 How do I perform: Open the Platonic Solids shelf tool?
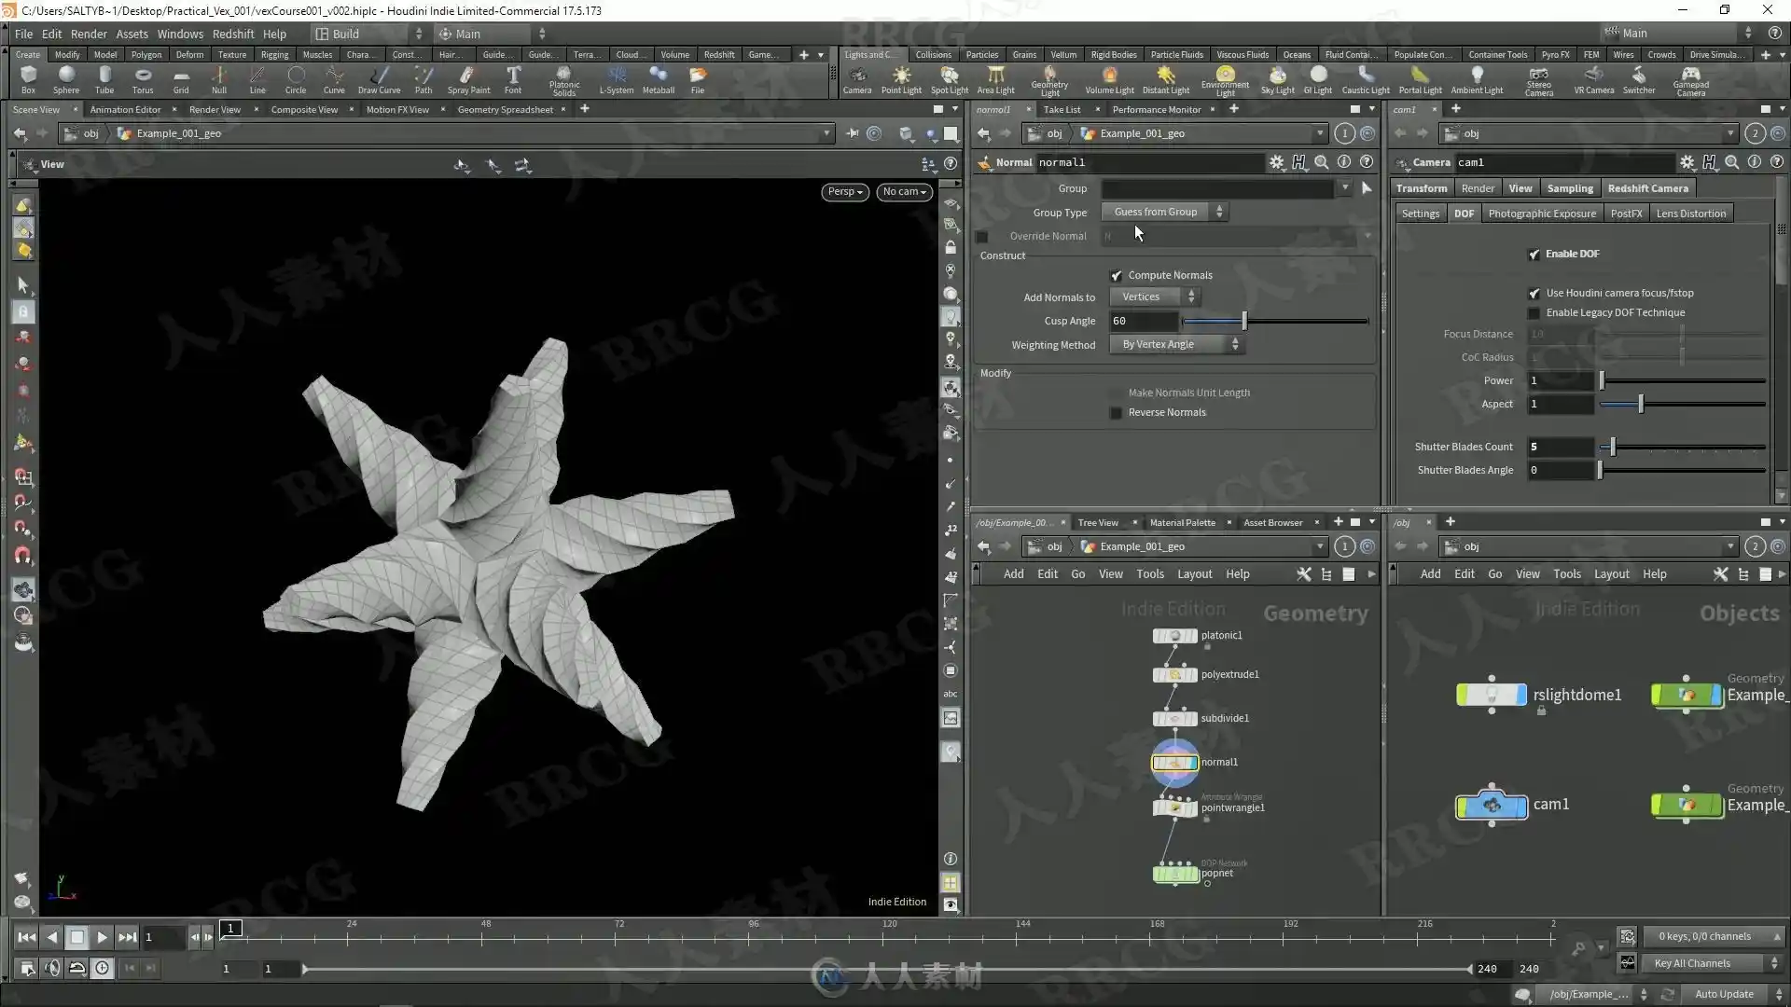[x=563, y=80]
